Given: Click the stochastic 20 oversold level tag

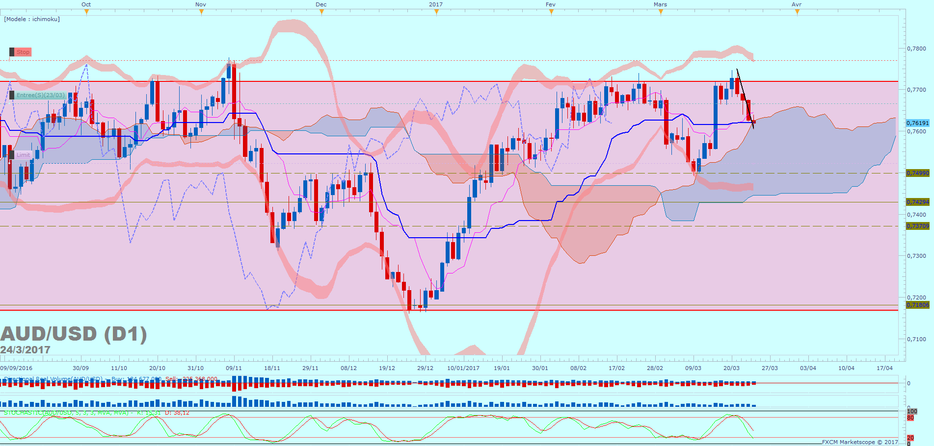Looking at the screenshot, I should click(x=910, y=438).
